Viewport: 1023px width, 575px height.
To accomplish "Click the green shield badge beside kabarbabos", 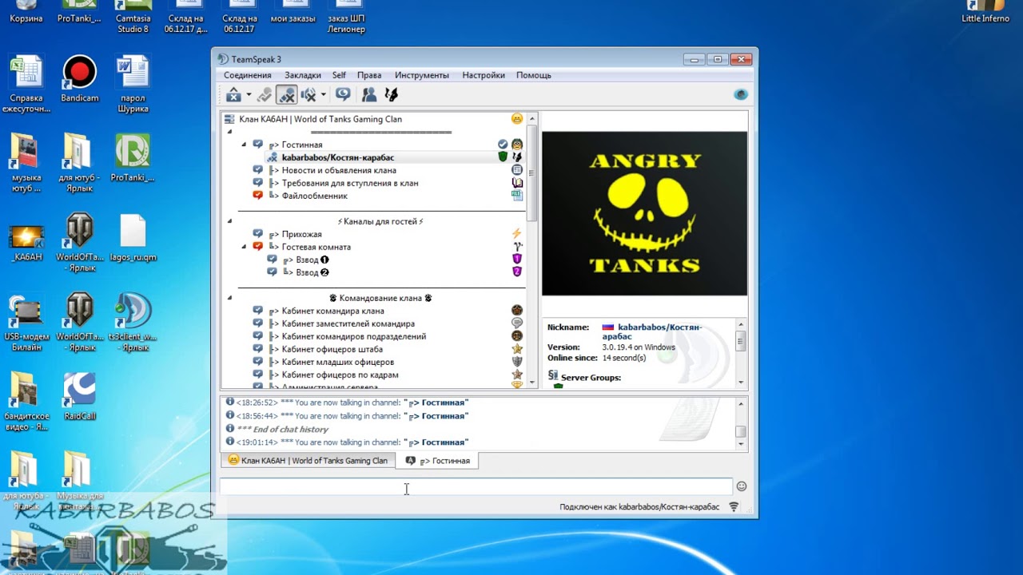I will (x=503, y=157).
